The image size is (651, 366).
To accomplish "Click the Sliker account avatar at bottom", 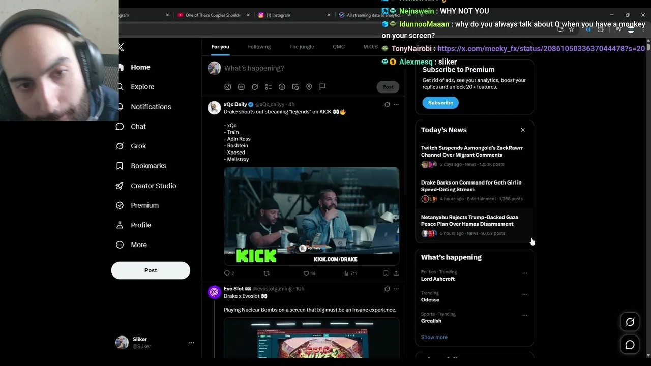I will coord(122,343).
